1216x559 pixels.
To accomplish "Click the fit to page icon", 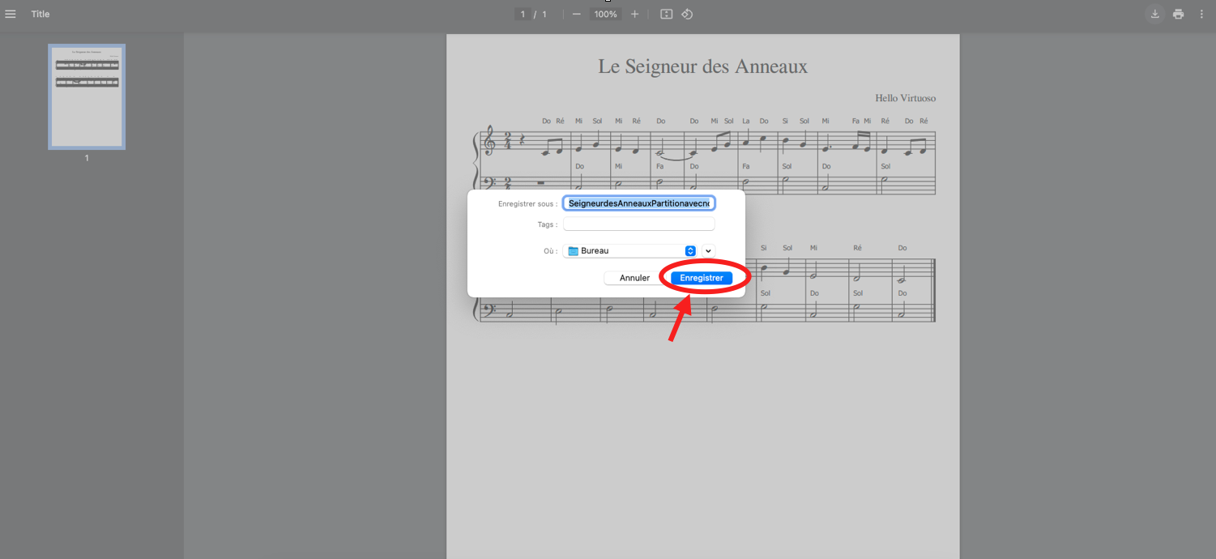I will click(x=666, y=14).
